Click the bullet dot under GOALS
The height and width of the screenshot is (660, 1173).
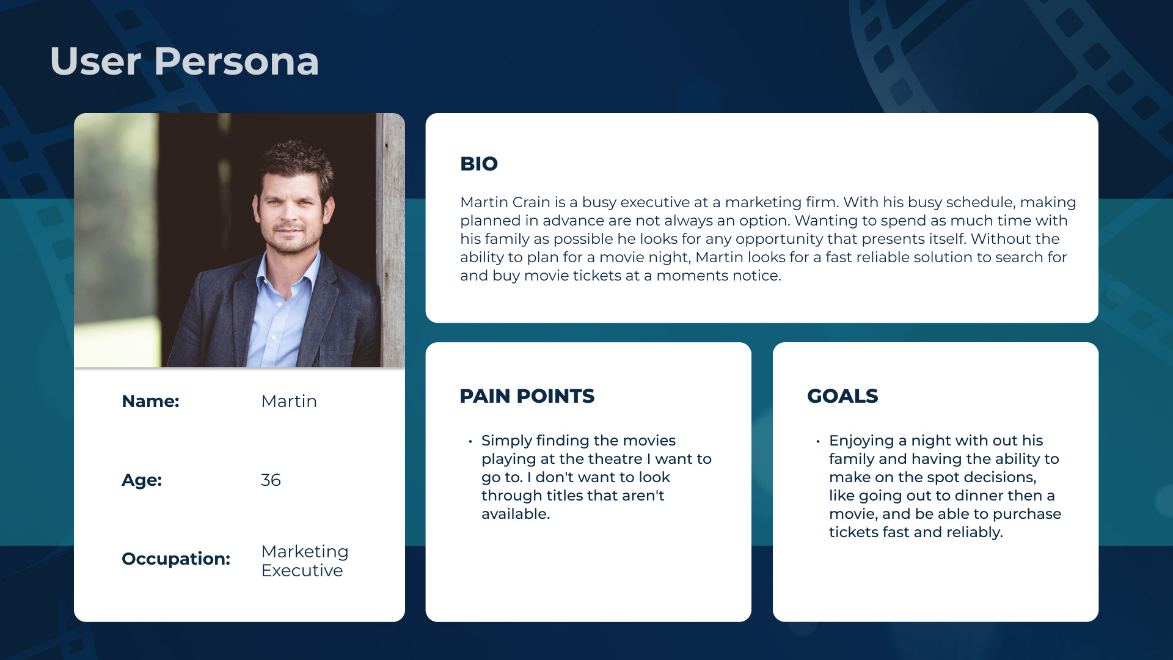(818, 441)
